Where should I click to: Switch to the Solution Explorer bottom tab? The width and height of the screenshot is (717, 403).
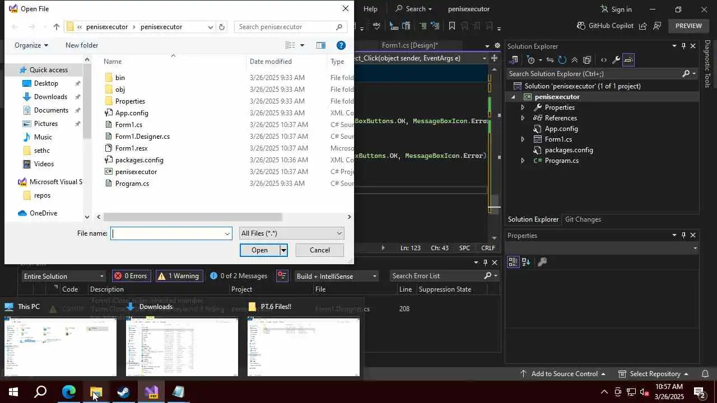pos(533,219)
